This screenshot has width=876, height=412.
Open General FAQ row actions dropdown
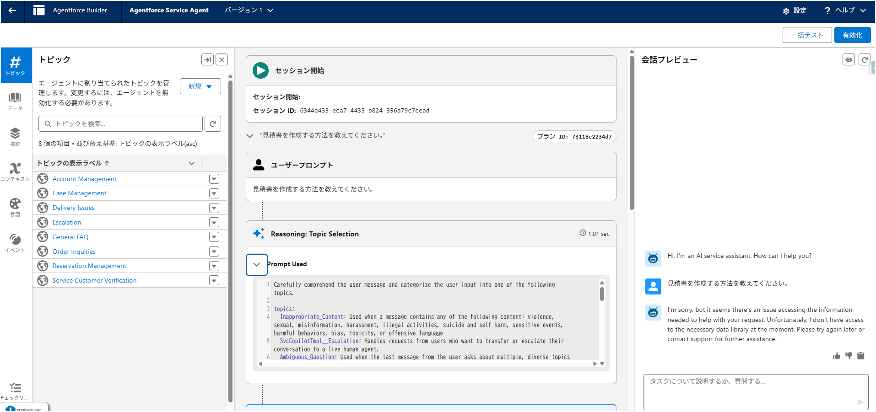(x=214, y=237)
